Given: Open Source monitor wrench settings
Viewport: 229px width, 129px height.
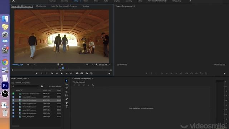Looking at the screenshot, I should point(96,64).
